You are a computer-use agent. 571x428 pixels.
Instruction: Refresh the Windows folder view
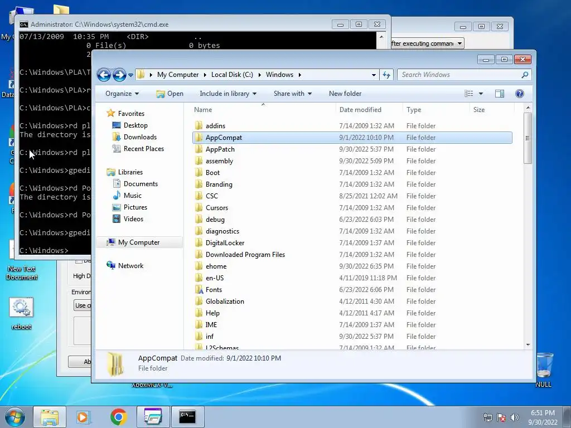(386, 75)
